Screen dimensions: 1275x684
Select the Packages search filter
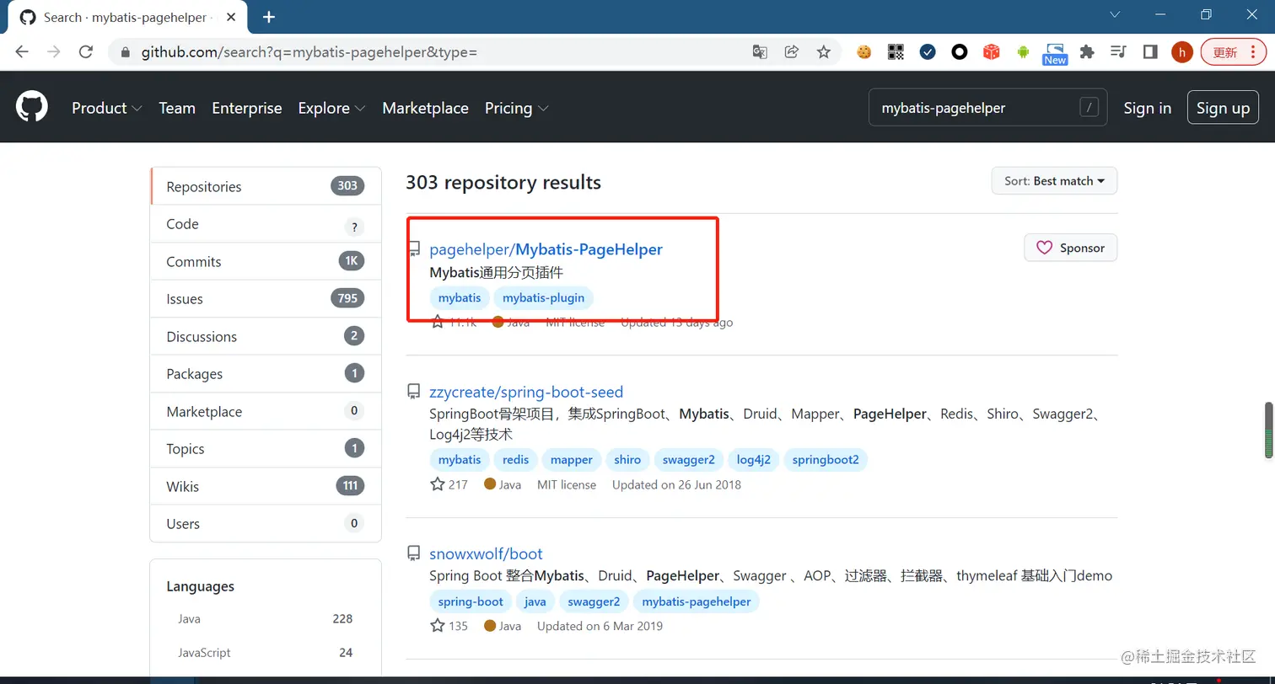click(266, 374)
